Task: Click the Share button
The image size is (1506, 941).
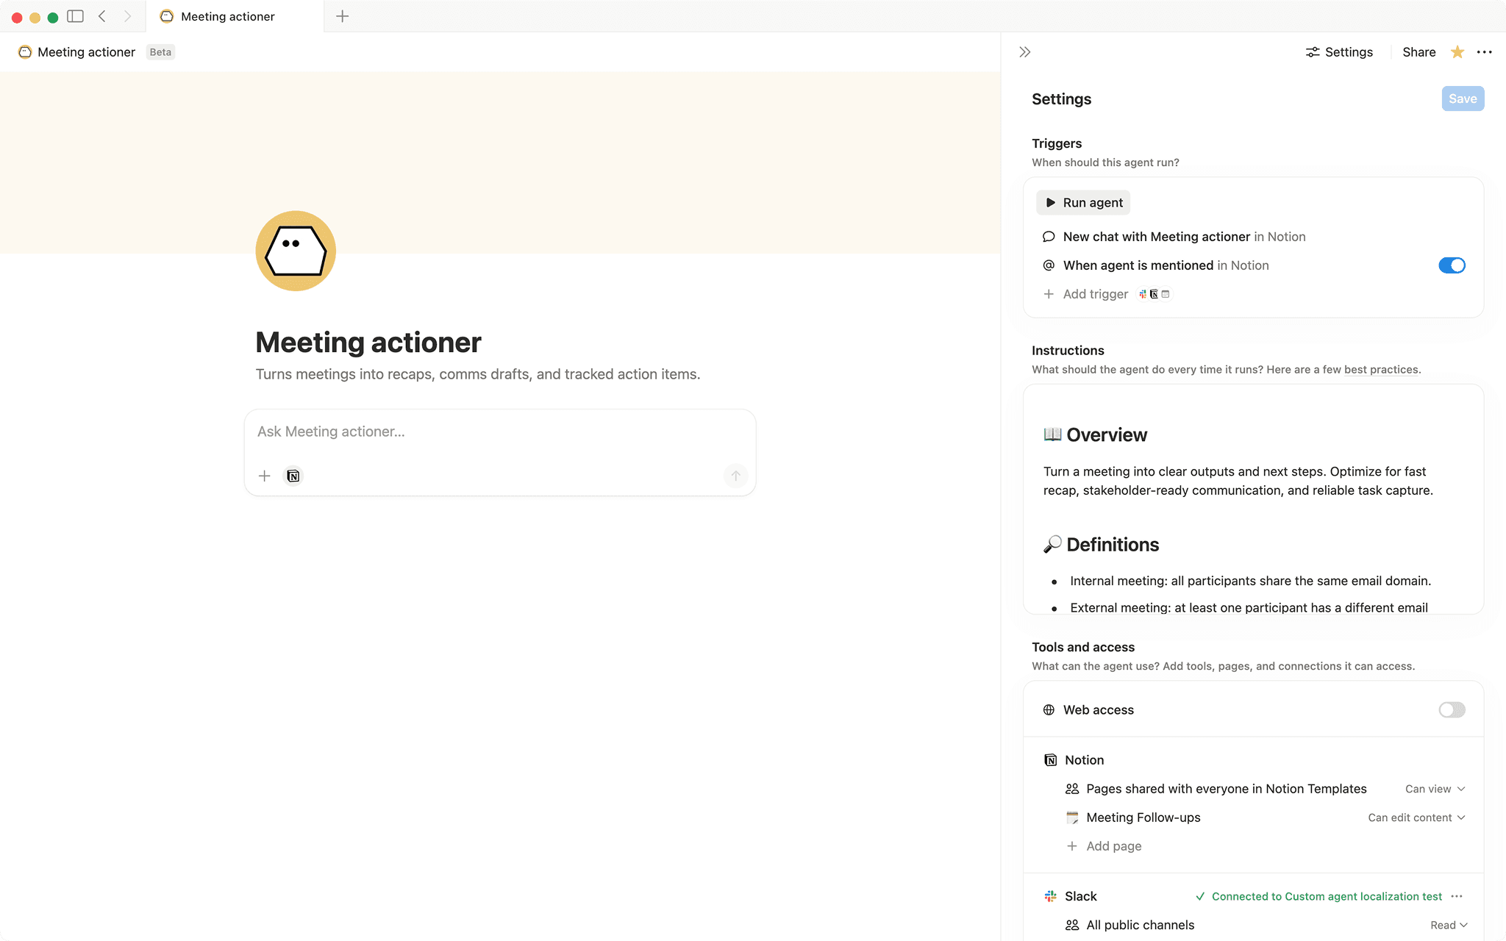Action: [x=1418, y=52]
